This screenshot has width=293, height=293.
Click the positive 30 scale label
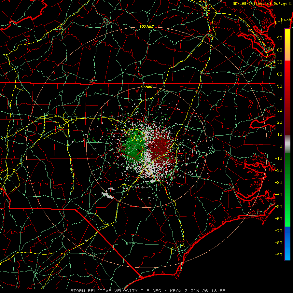280,110
